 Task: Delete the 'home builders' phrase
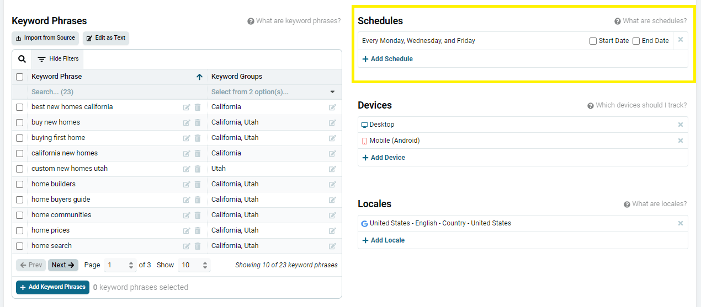coord(198,185)
